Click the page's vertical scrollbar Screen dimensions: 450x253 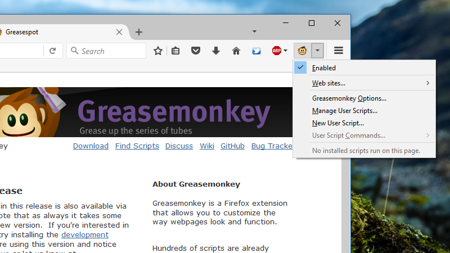pos(346,205)
